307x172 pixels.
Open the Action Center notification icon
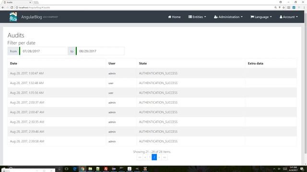[x=302, y=169]
